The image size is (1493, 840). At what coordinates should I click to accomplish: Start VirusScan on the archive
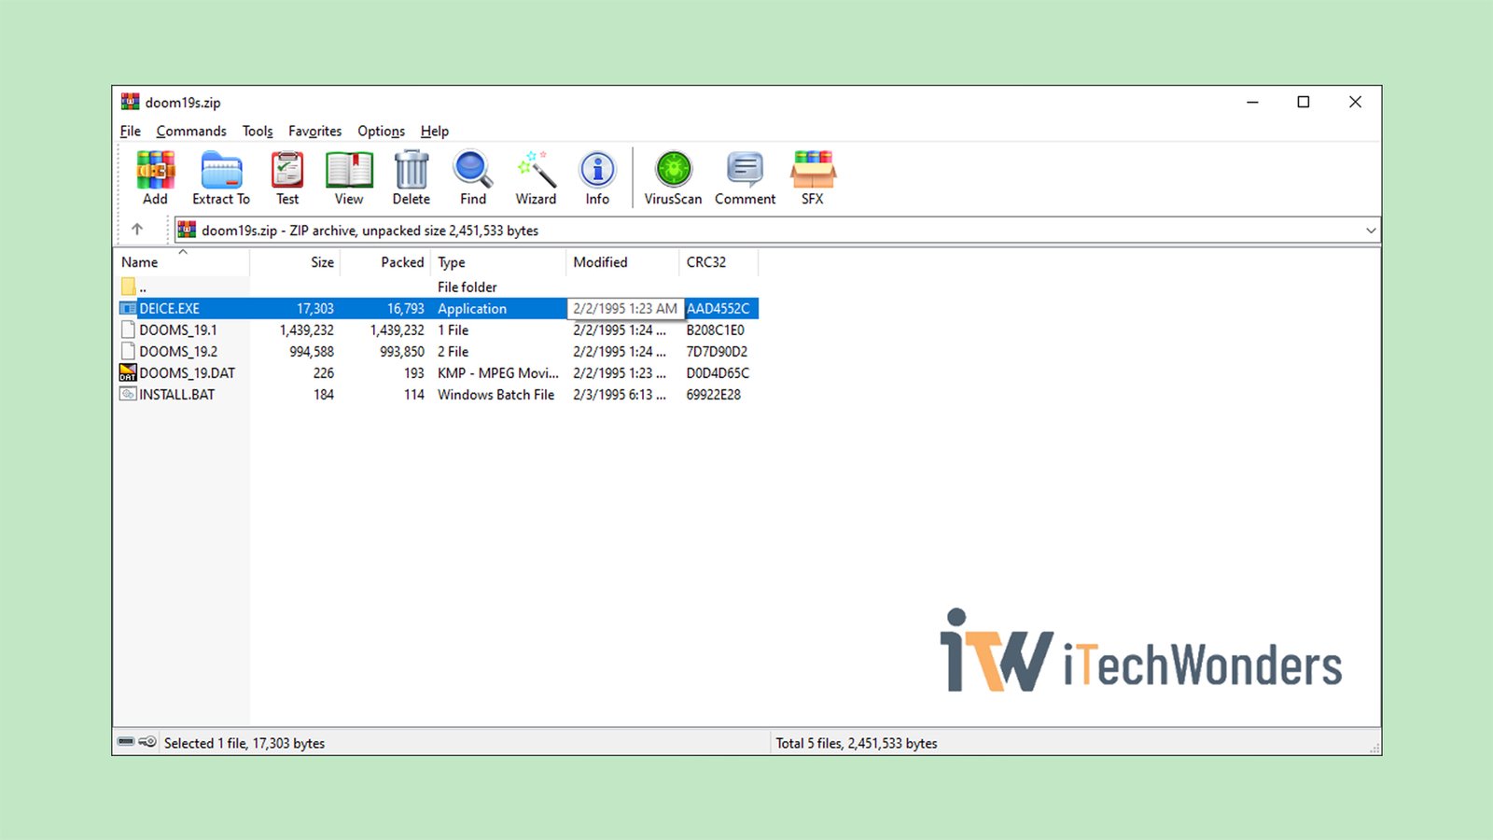coord(673,177)
